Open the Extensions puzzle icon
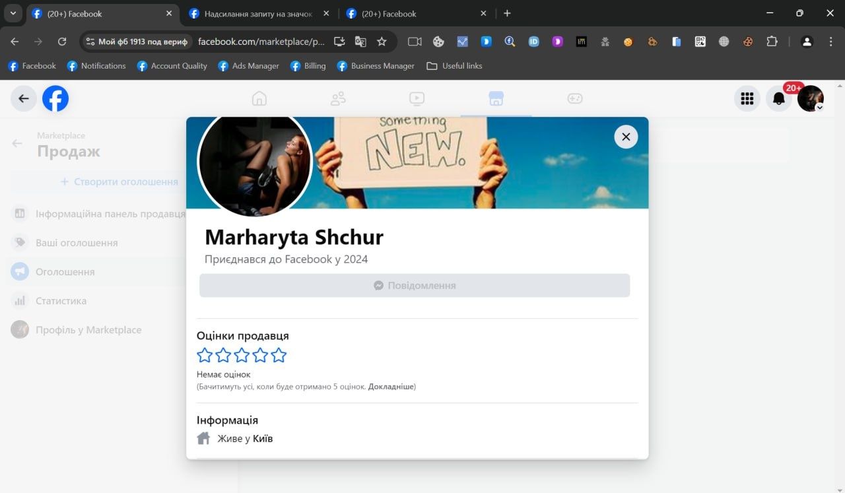The width and height of the screenshot is (845, 493). pos(772,42)
